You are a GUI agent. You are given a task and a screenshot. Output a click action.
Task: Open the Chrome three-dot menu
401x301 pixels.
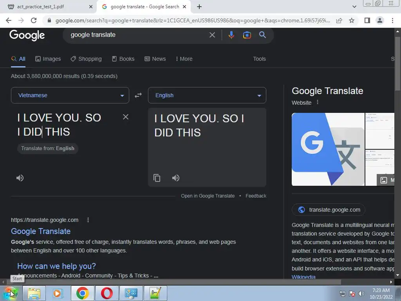click(392, 20)
